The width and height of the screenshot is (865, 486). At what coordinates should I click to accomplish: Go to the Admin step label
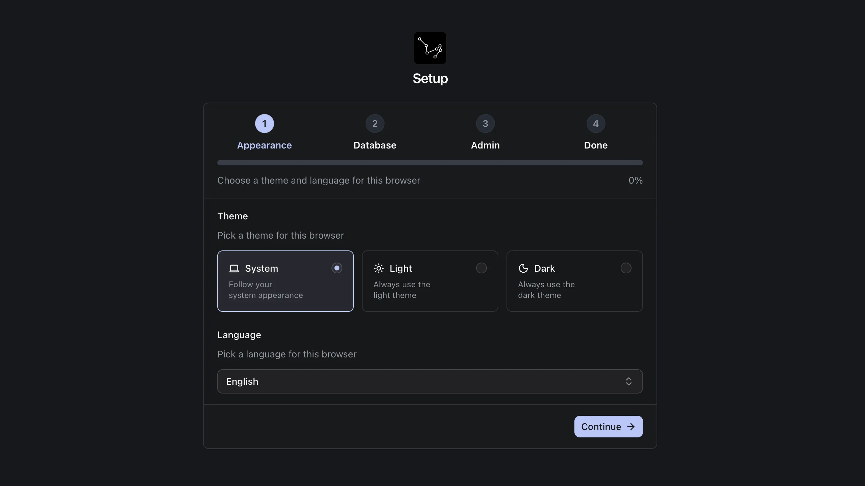(x=485, y=145)
